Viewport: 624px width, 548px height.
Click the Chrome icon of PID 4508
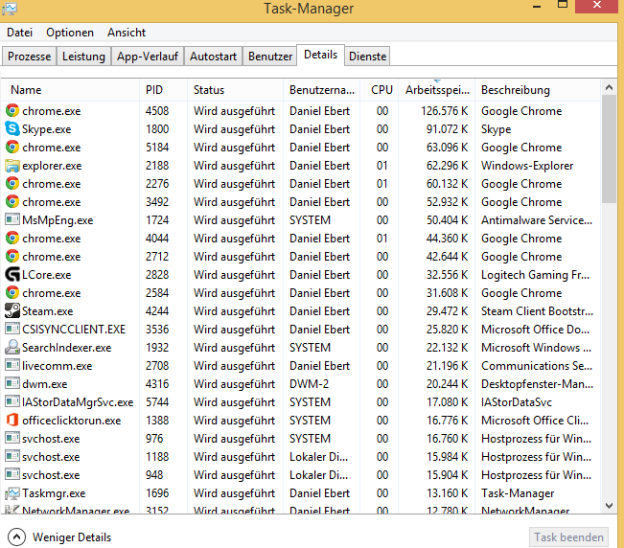tap(12, 110)
